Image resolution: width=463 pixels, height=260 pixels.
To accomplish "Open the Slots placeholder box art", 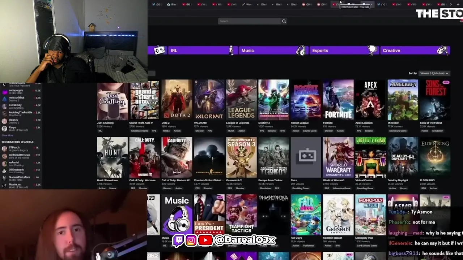I will [306, 157].
